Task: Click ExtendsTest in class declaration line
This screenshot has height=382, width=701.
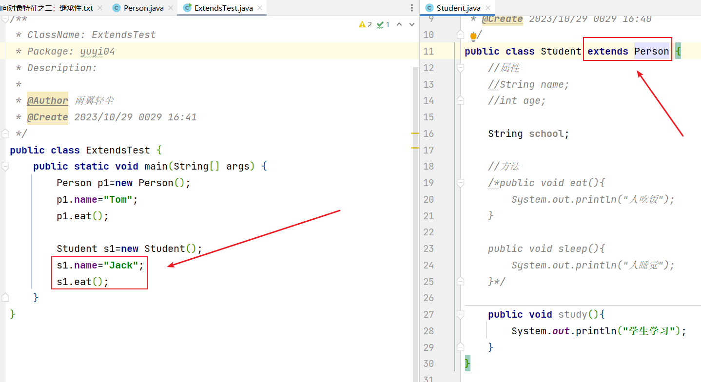Action: click(x=118, y=150)
